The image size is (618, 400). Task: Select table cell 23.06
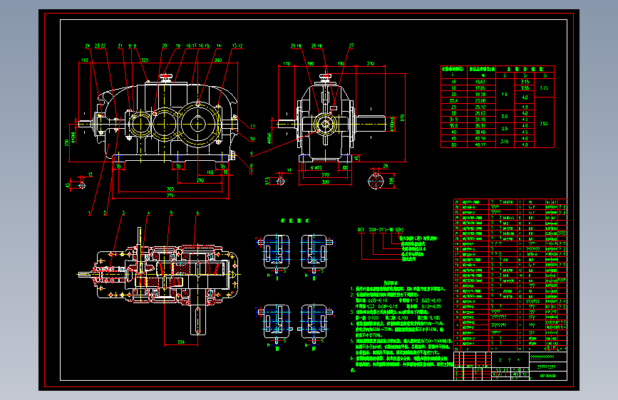click(480, 101)
